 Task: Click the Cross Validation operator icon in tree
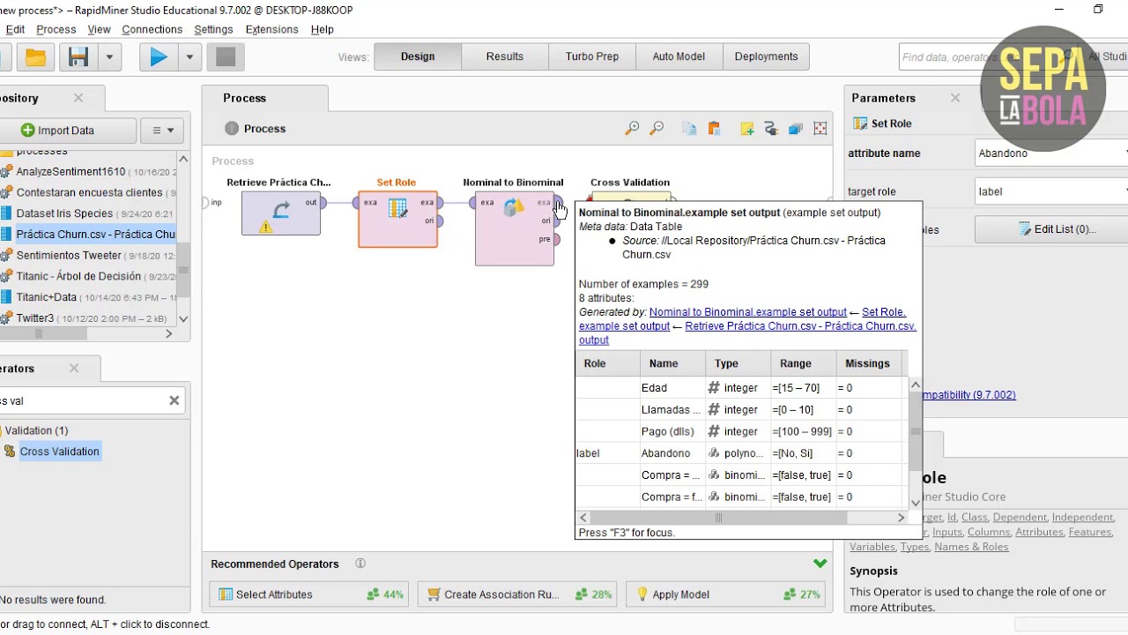(10, 452)
